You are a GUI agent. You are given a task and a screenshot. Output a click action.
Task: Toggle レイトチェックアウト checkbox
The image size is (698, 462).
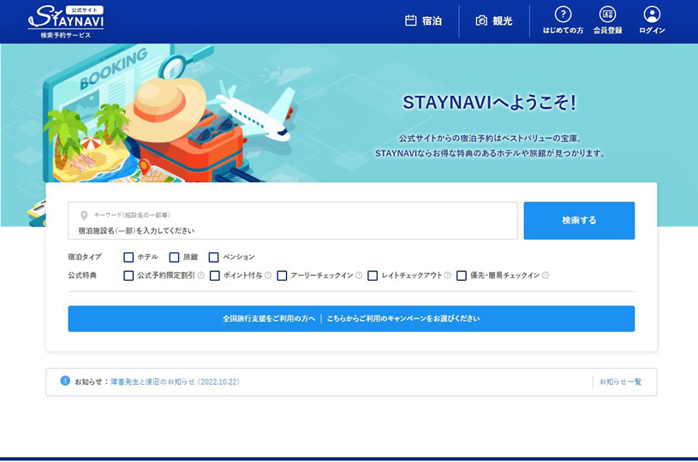373,275
